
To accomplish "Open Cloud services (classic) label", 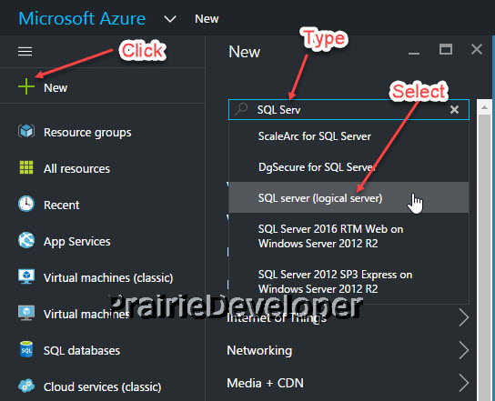I will (102, 387).
